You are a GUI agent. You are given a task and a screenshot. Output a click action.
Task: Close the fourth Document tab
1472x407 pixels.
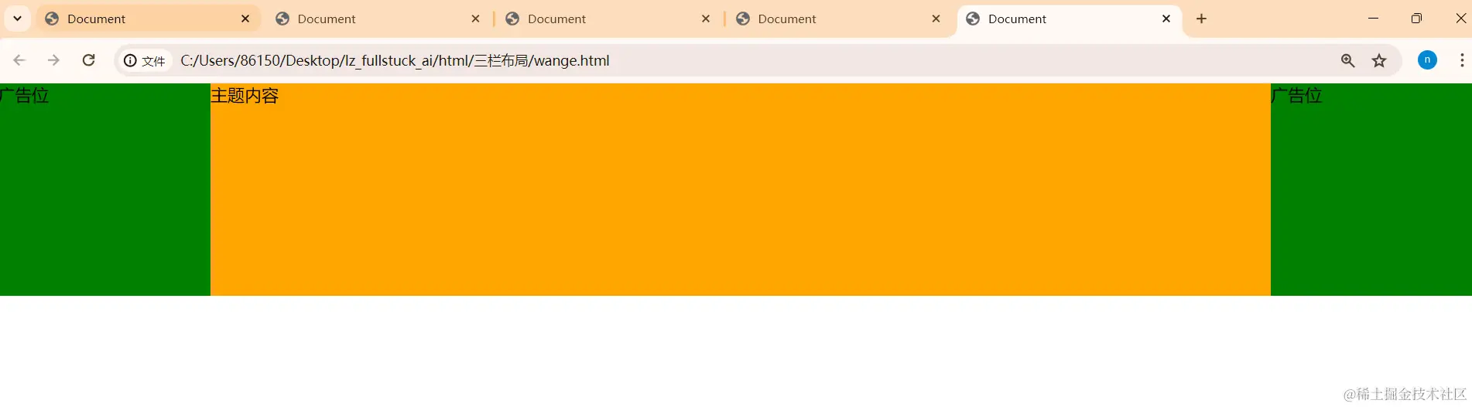tap(936, 19)
